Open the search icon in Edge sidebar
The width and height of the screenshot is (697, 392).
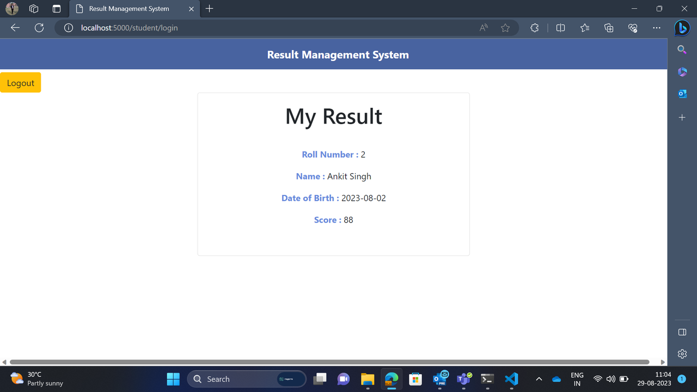(682, 50)
